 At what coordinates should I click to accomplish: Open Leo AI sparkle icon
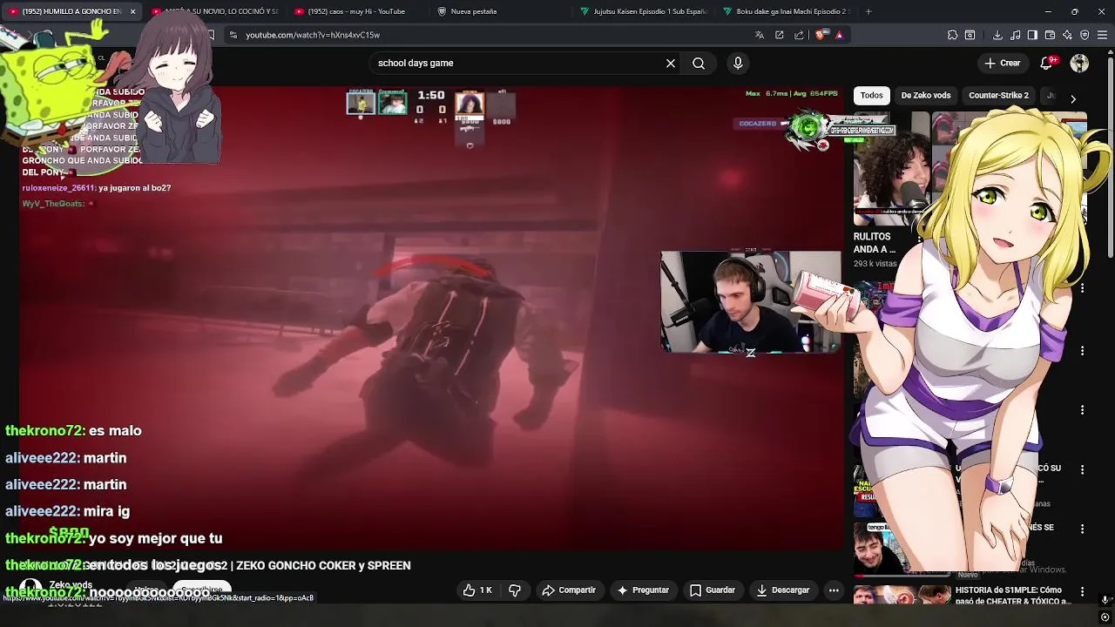[x=1067, y=35]
